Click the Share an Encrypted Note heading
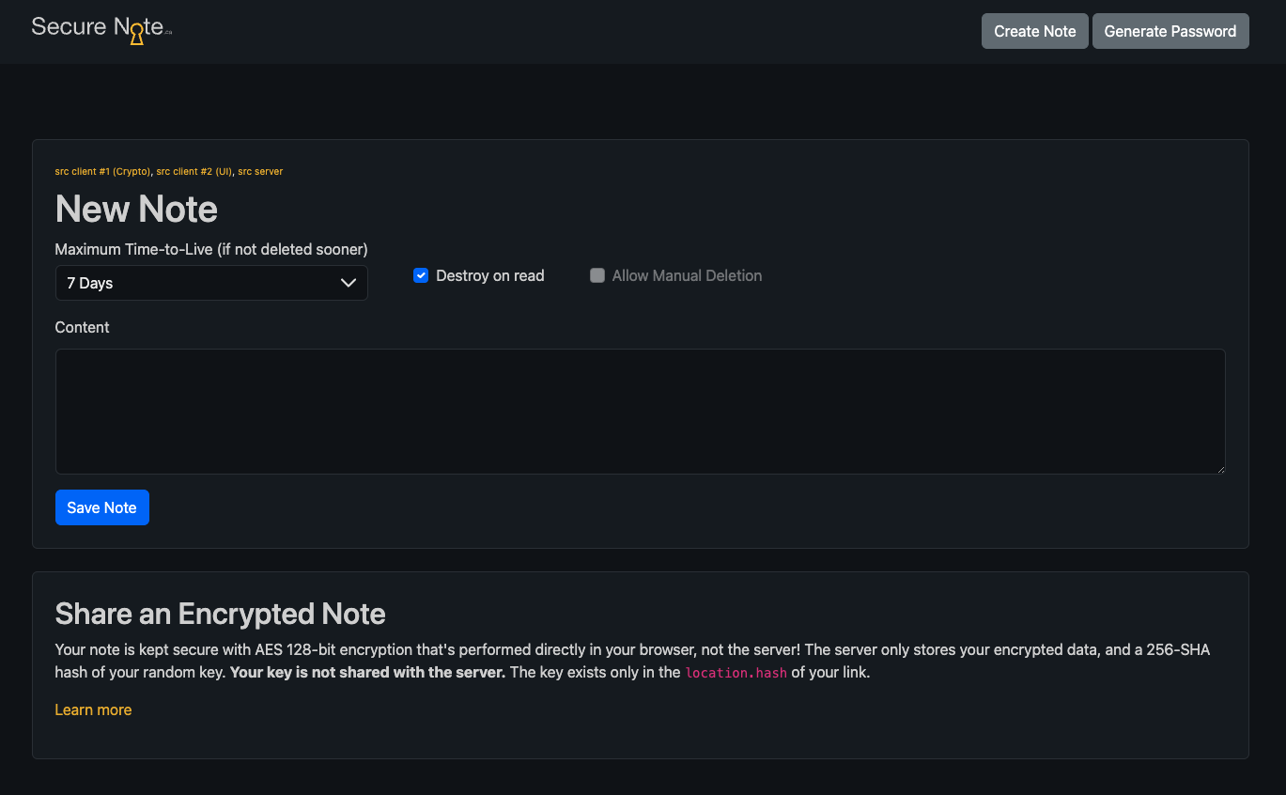This screenshot has width=1286, height=795. (220, 614)
